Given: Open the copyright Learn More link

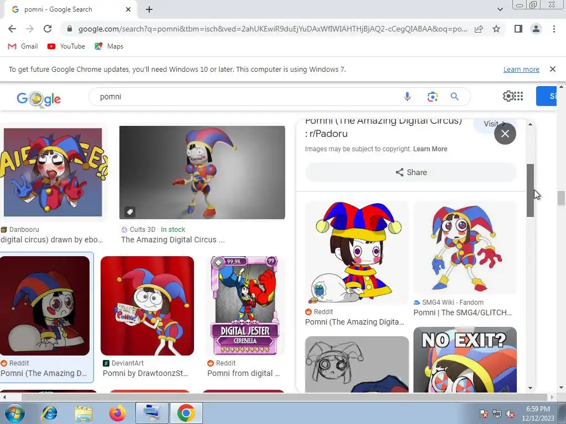Looking at the screenshot, I should click(430, 149).
